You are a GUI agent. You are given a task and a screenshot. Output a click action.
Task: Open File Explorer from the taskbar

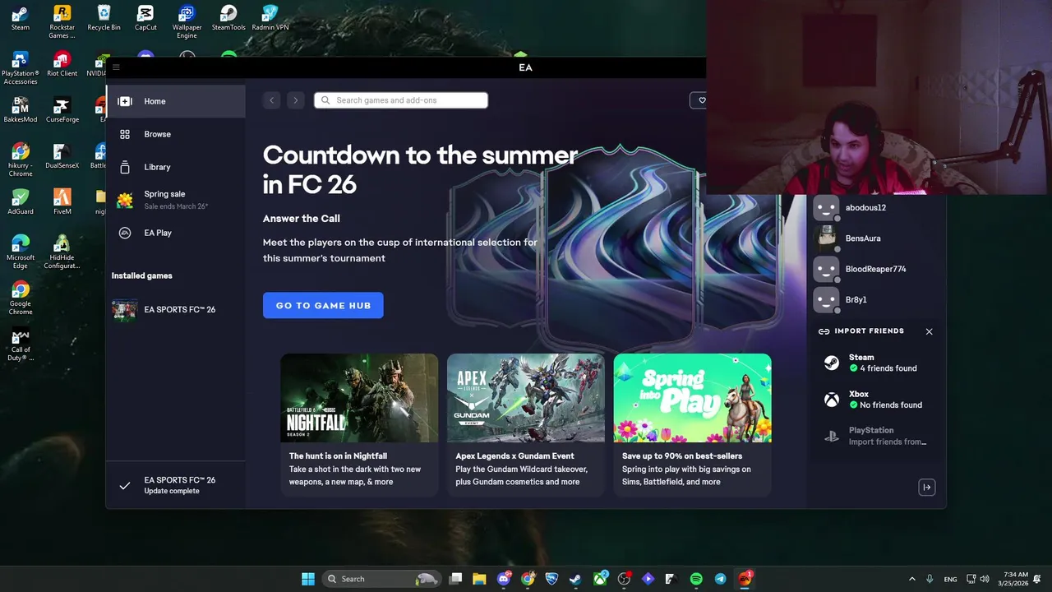click(479, 579)
